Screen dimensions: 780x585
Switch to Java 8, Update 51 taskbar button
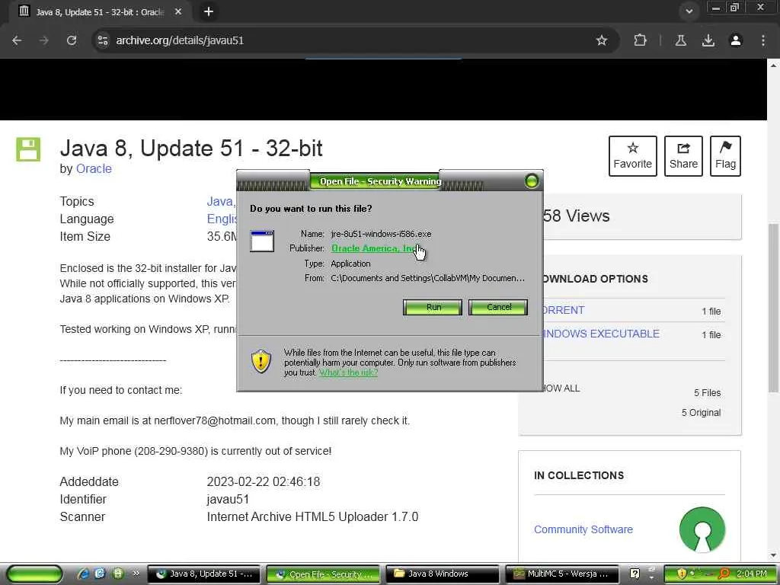[x=204, y=574]
